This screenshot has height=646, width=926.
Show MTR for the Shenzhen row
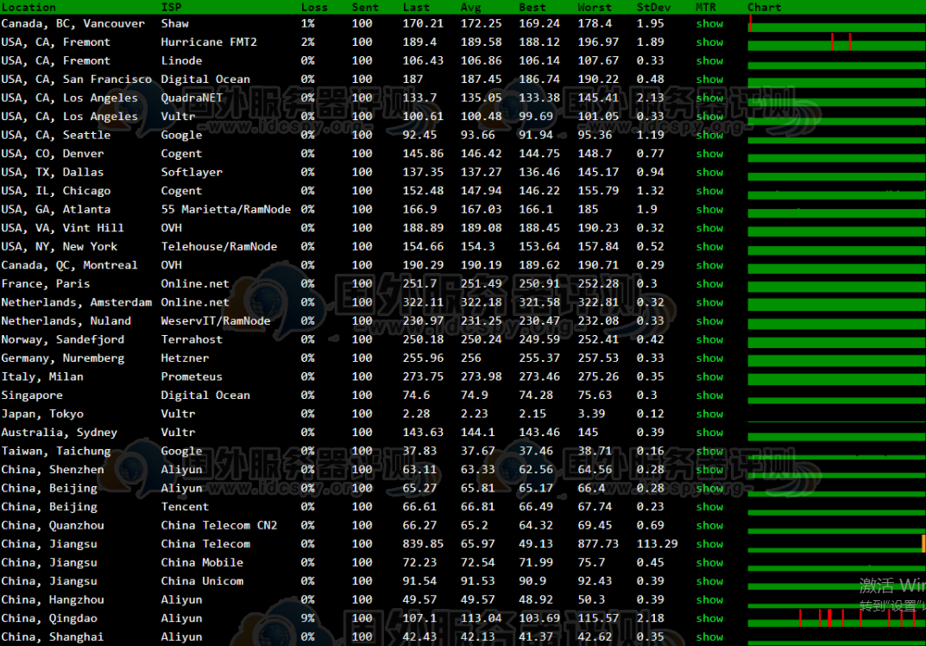coord(709,470)
